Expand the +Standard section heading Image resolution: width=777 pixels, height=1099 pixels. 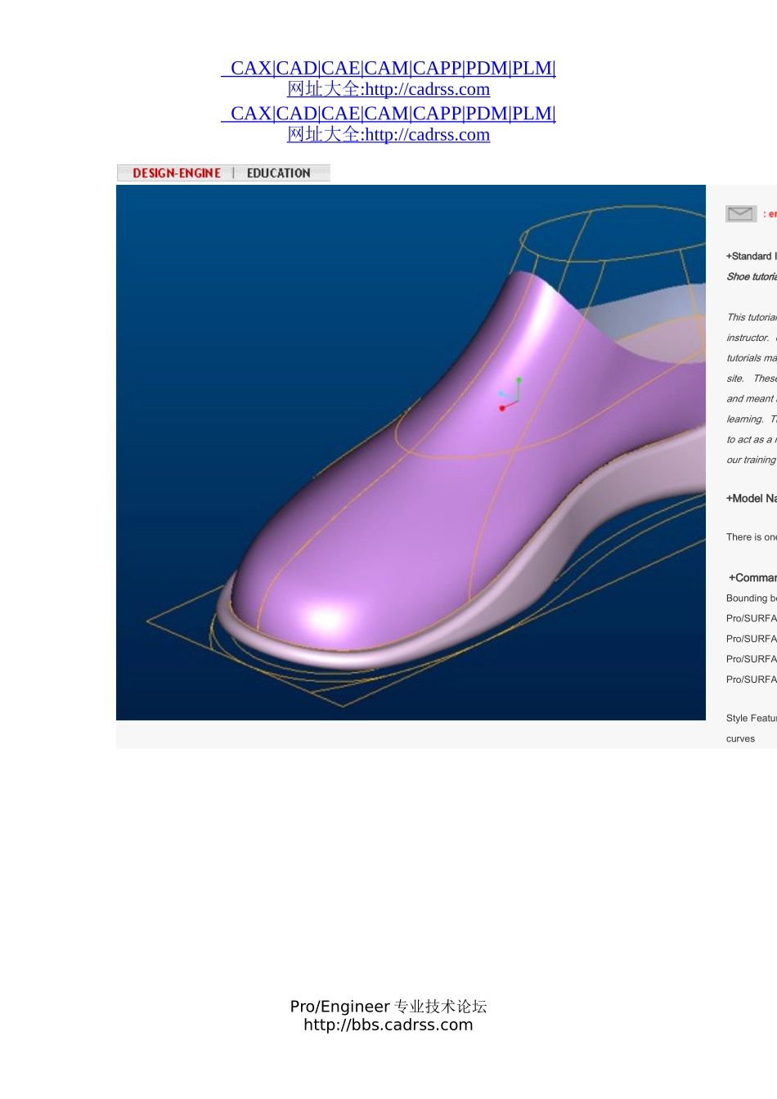click(750, 256)
